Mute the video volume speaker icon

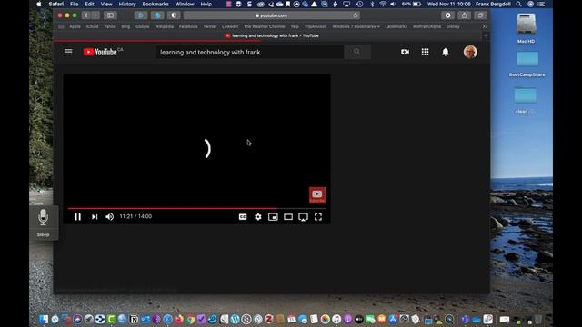[x=109, y=217]
